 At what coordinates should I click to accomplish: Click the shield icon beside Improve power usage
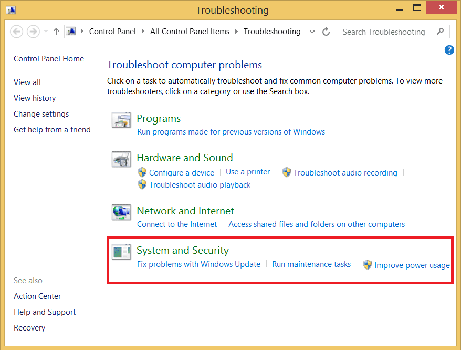pyautogui.click(x=367, y=265)
